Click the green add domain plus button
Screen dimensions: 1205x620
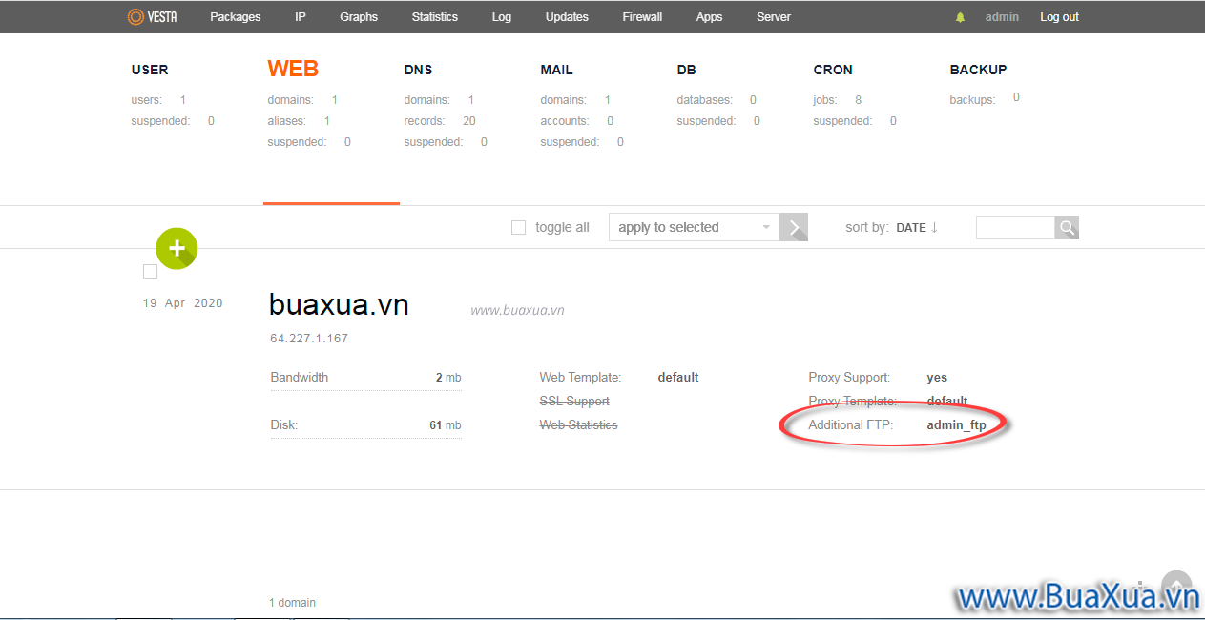(177, 248)
